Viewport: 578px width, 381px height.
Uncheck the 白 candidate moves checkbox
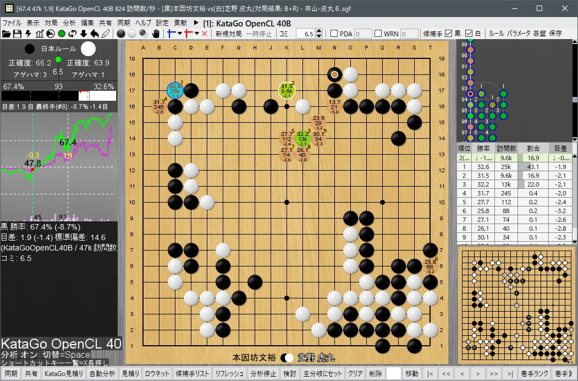click(469, 34)
